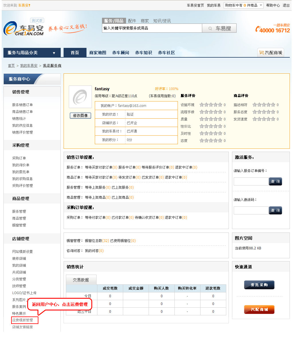Open 采购评价管理 in the sidebar
293x344 pixels.
(x=22, y=186)
